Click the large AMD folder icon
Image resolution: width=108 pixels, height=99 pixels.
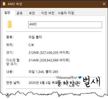pos(10,25)
